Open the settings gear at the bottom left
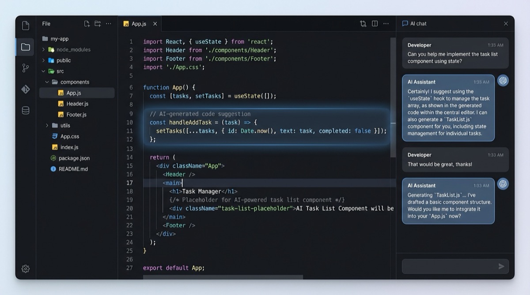This screenshot has height=295, width=530. (x=25, y=269)
